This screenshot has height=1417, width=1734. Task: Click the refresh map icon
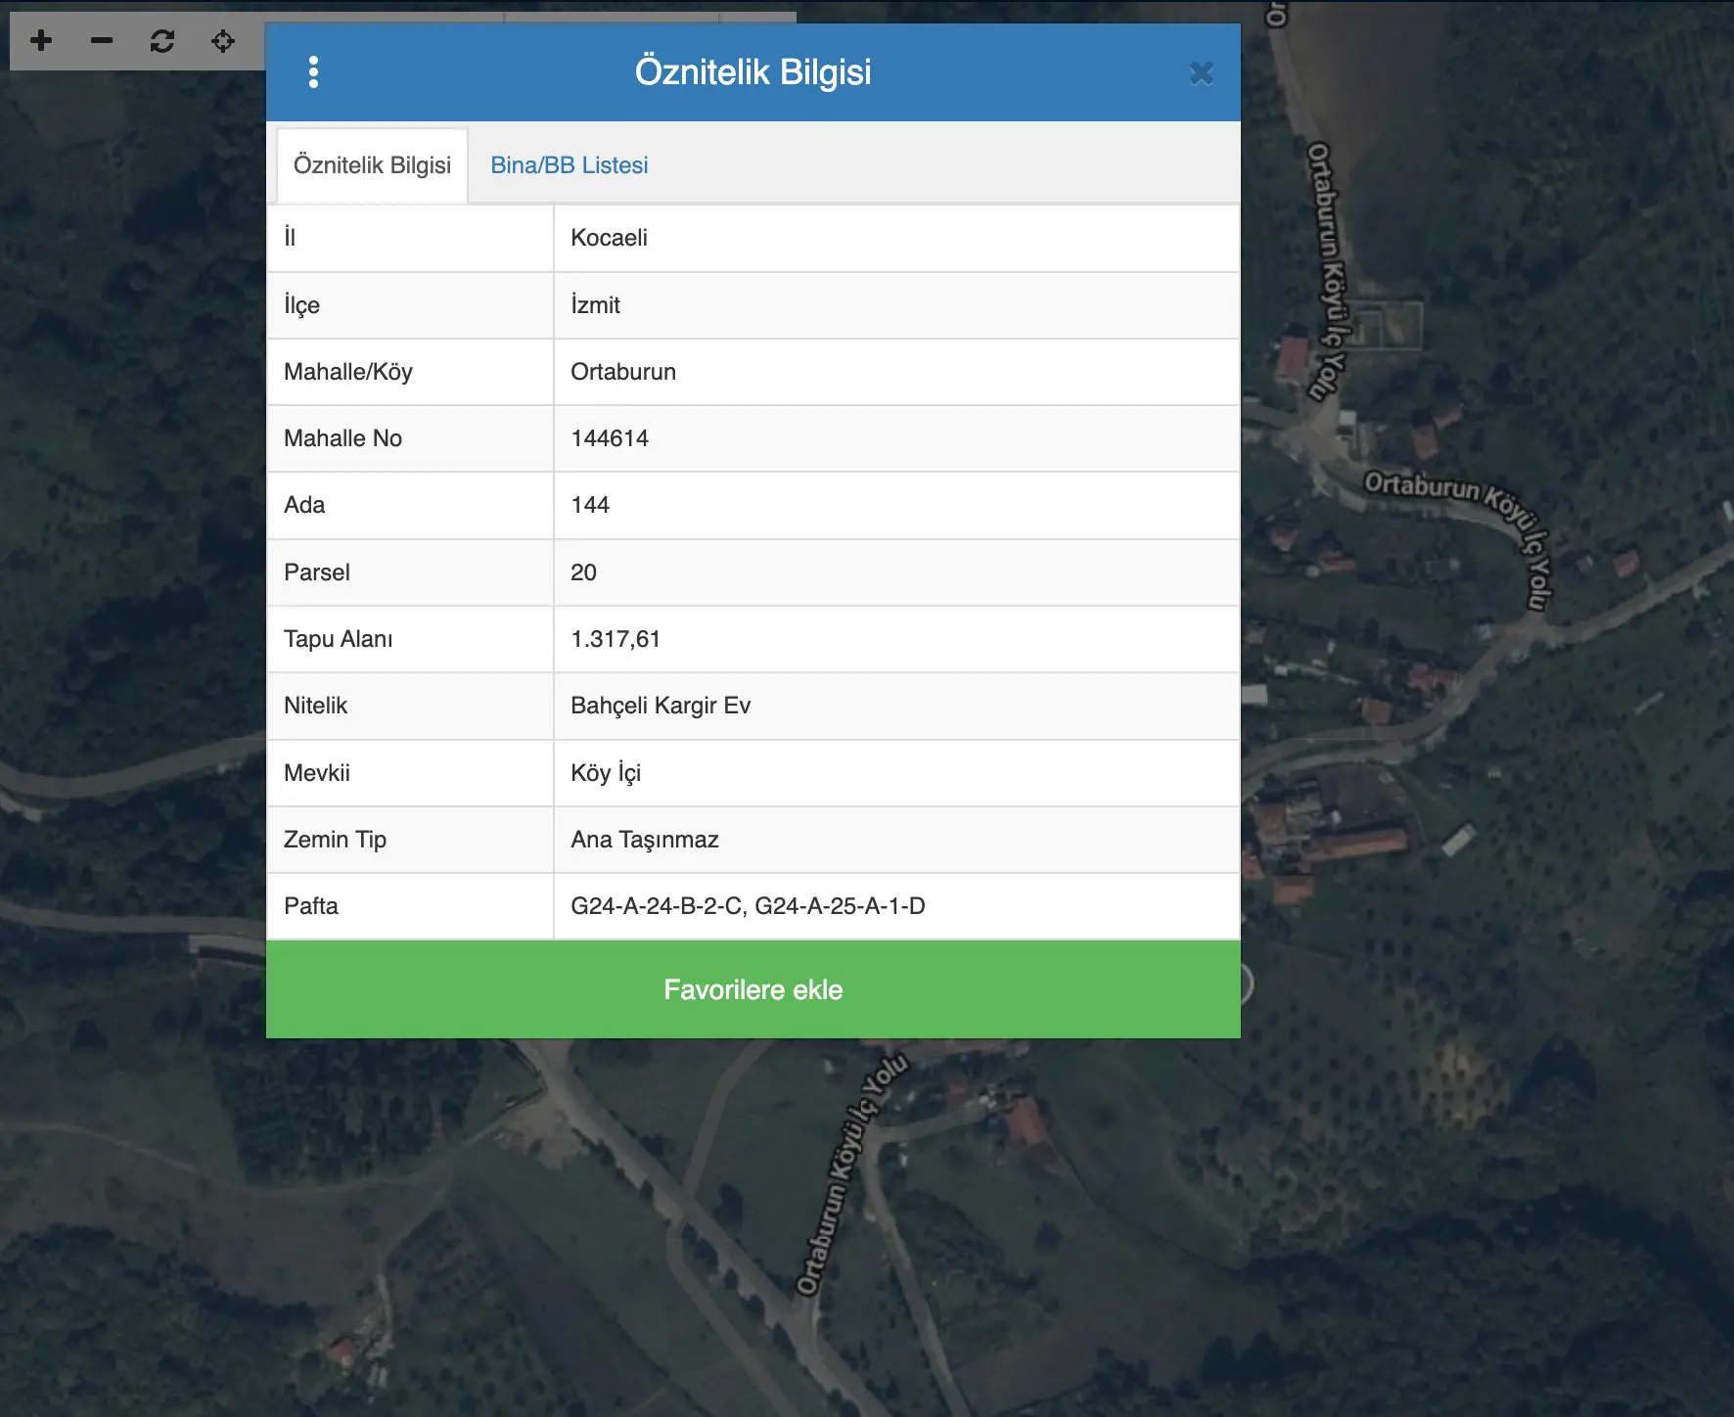coord(162,40)
